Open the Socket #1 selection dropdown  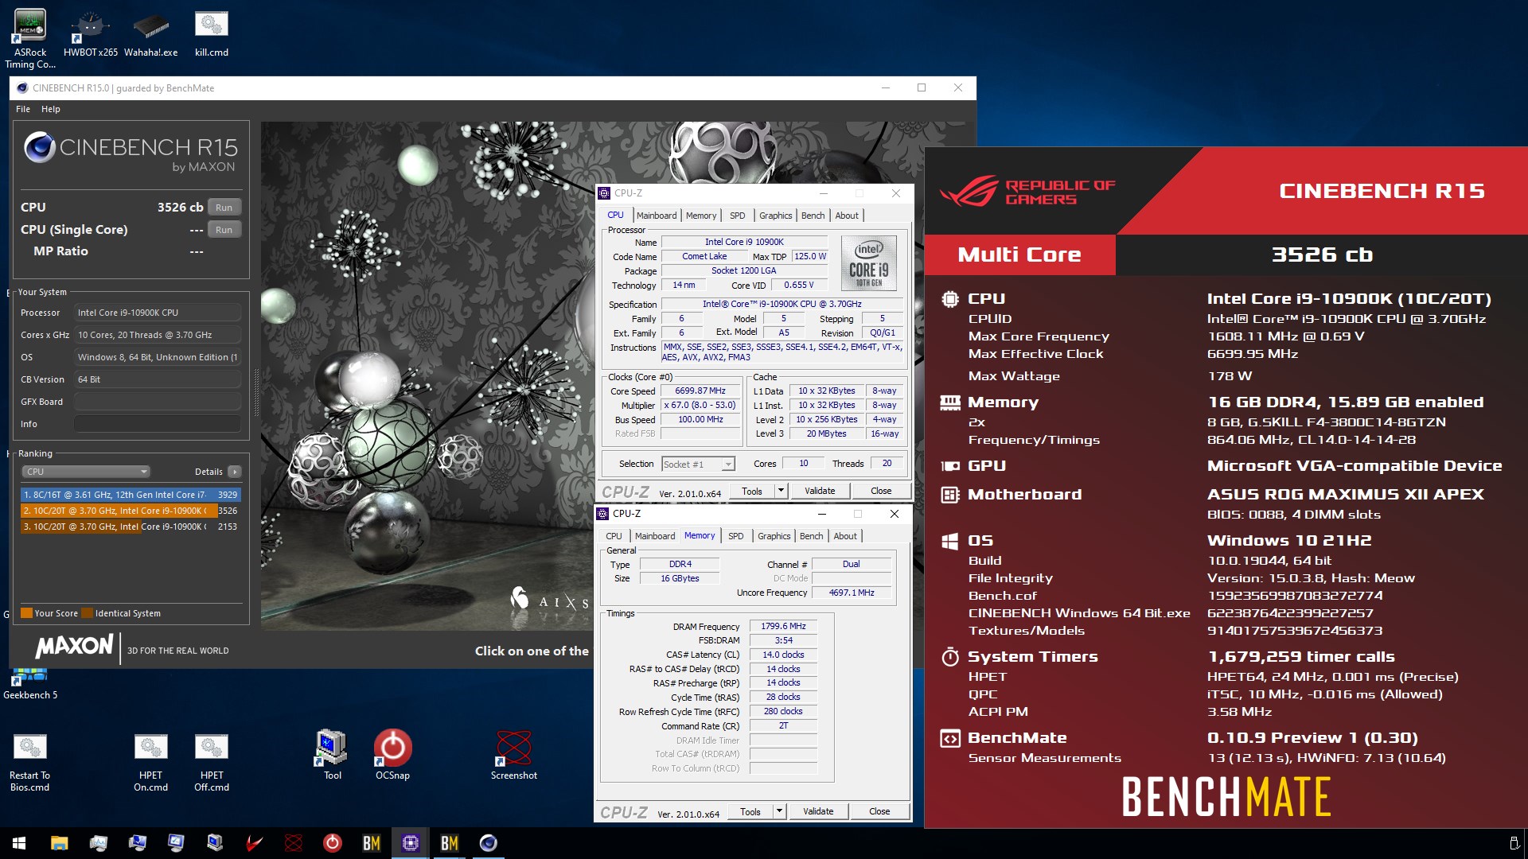pyautogui.click(x=698, y=464)
